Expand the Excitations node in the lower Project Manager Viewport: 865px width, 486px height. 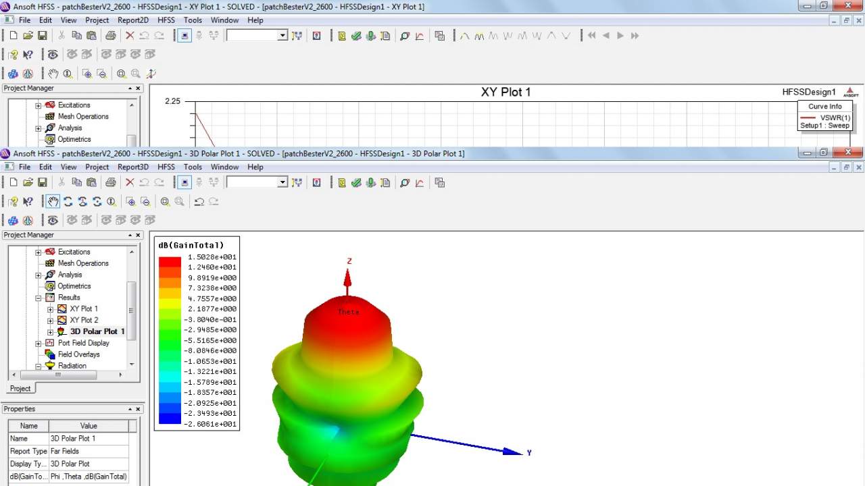(x=39, y=252)
